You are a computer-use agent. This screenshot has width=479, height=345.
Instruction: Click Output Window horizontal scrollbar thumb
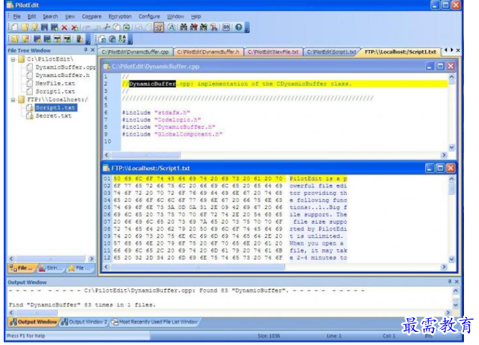(x=37, y=312)
